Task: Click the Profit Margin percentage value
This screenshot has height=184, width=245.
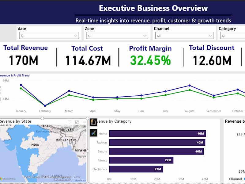Action: tap(150, 60)
